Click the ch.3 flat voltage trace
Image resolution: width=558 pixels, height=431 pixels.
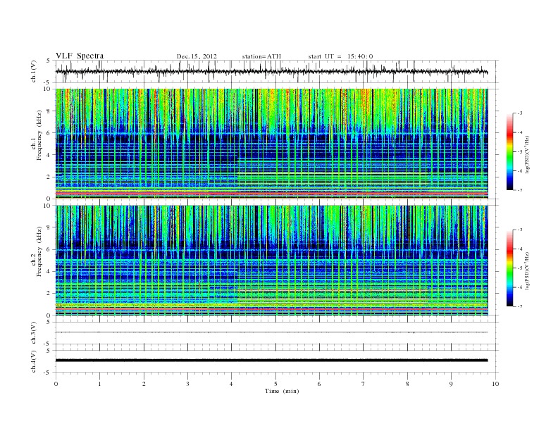[271, 332]
